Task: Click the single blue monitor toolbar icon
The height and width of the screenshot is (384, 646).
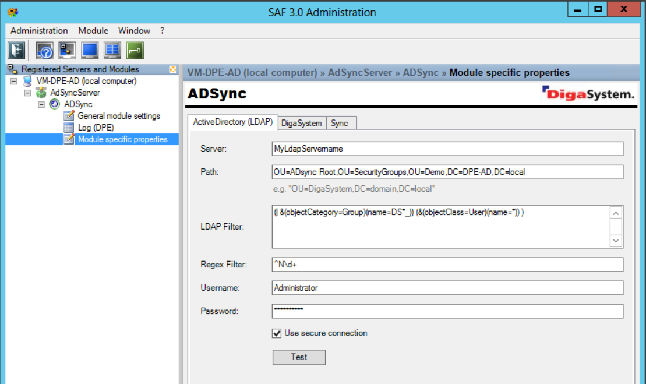Action: 90,51
